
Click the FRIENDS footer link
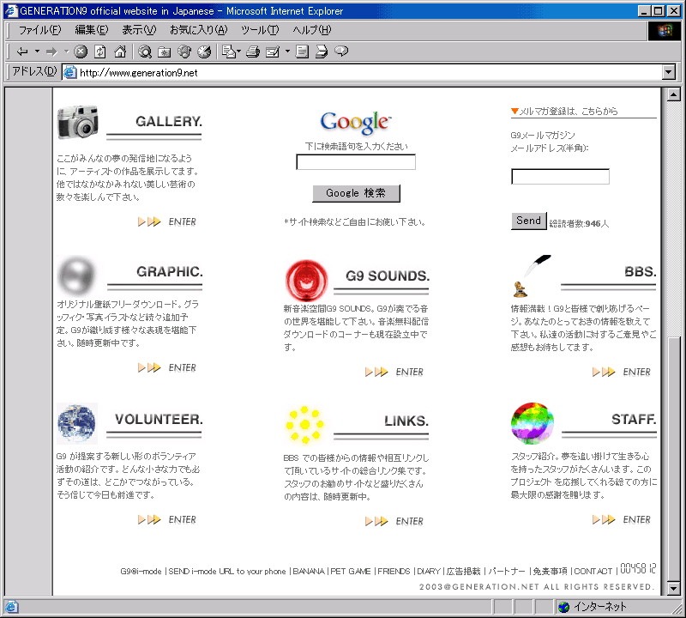click(x=394, y=571)
